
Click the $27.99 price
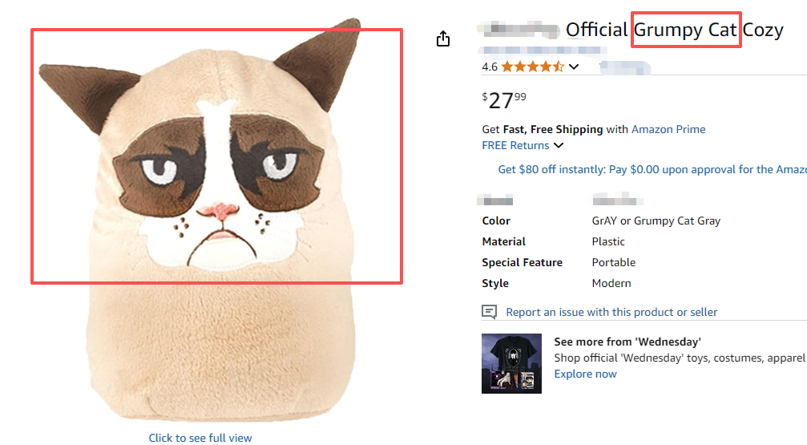click(504, 100)
